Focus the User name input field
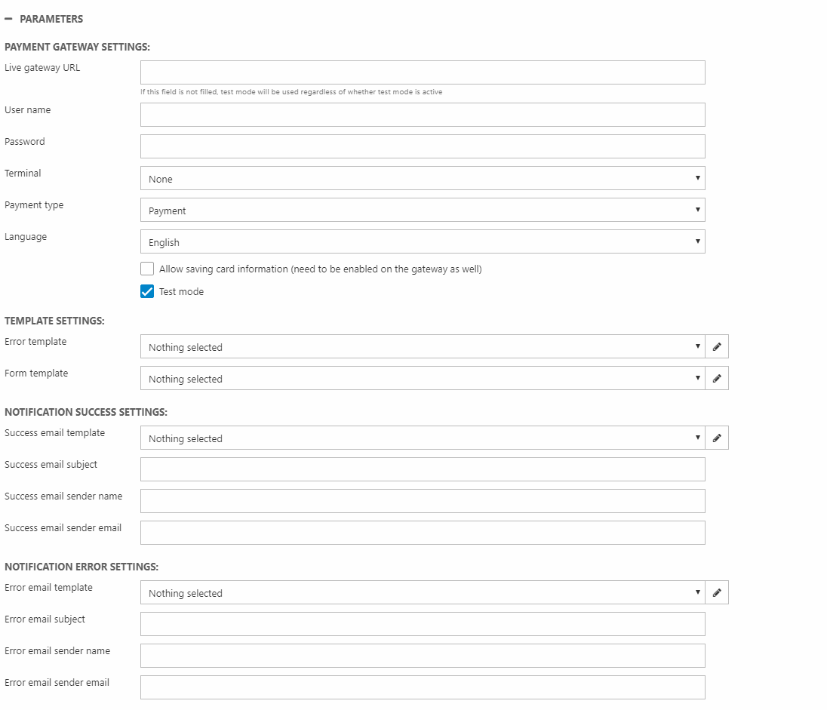Viewport: 827px width, 710px height. click(423, 115)
